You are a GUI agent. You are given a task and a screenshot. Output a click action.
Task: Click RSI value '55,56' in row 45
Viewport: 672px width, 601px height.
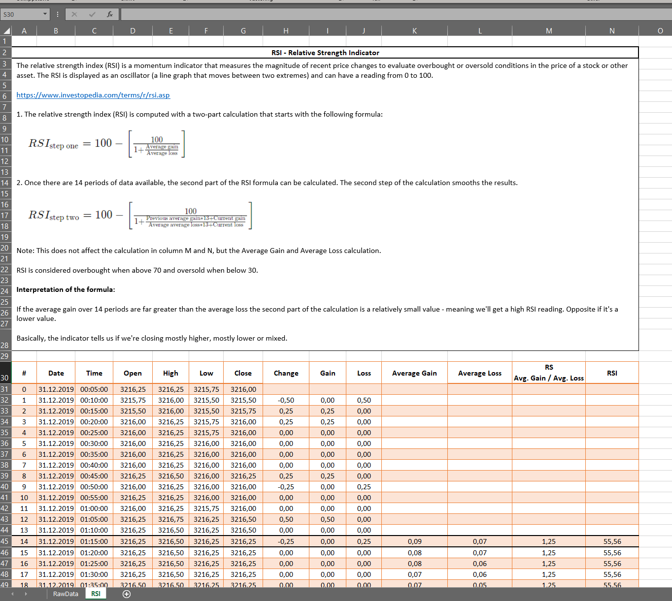click(612, 541)
